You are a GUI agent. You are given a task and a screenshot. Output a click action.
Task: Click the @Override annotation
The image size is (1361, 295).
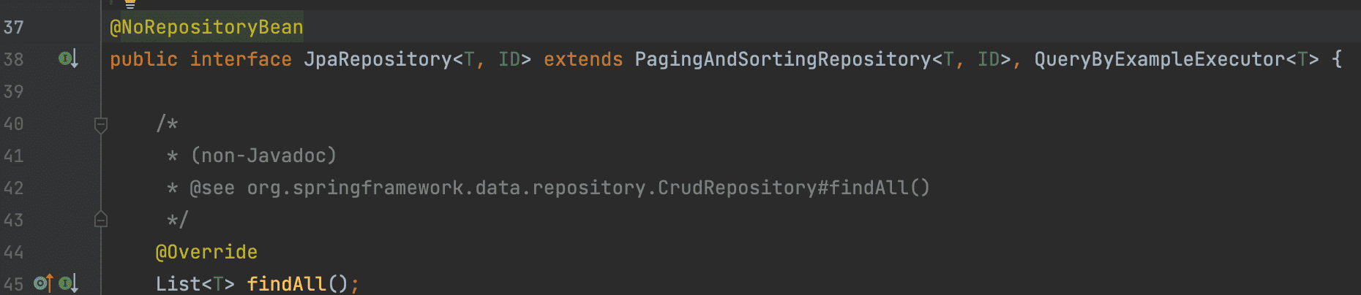click(x=206, y=252)
